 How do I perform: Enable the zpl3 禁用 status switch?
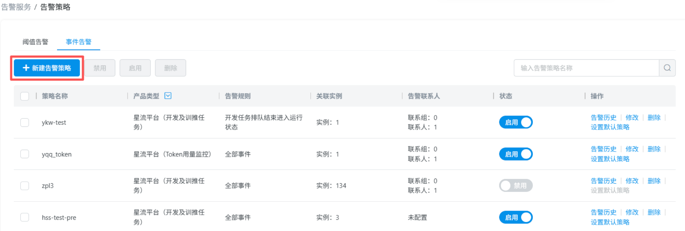point(516,185)
